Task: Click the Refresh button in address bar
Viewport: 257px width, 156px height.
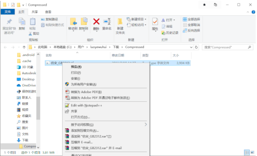Action: [x=196, y=47]
